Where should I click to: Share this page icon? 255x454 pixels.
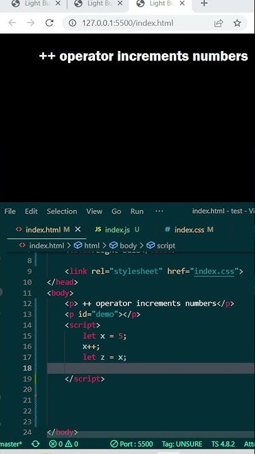218,23
